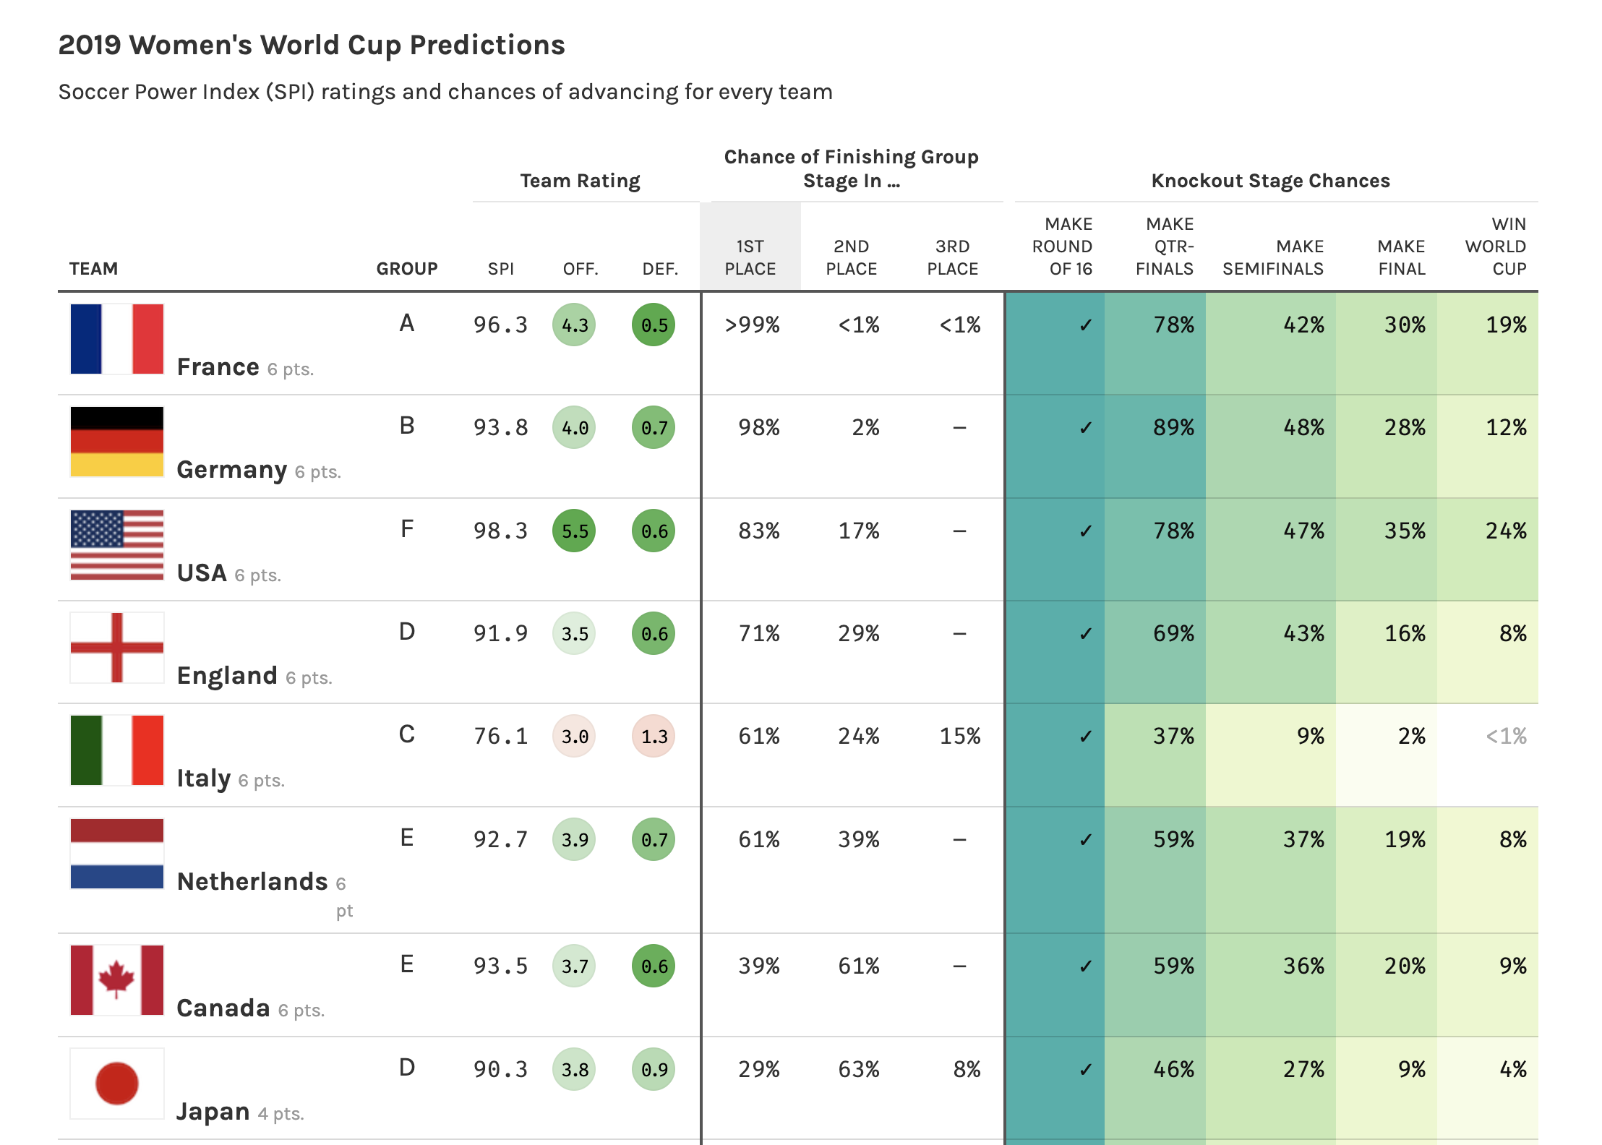
Task: Sort table by 1ST PLACE column
Action: point(750,257)
